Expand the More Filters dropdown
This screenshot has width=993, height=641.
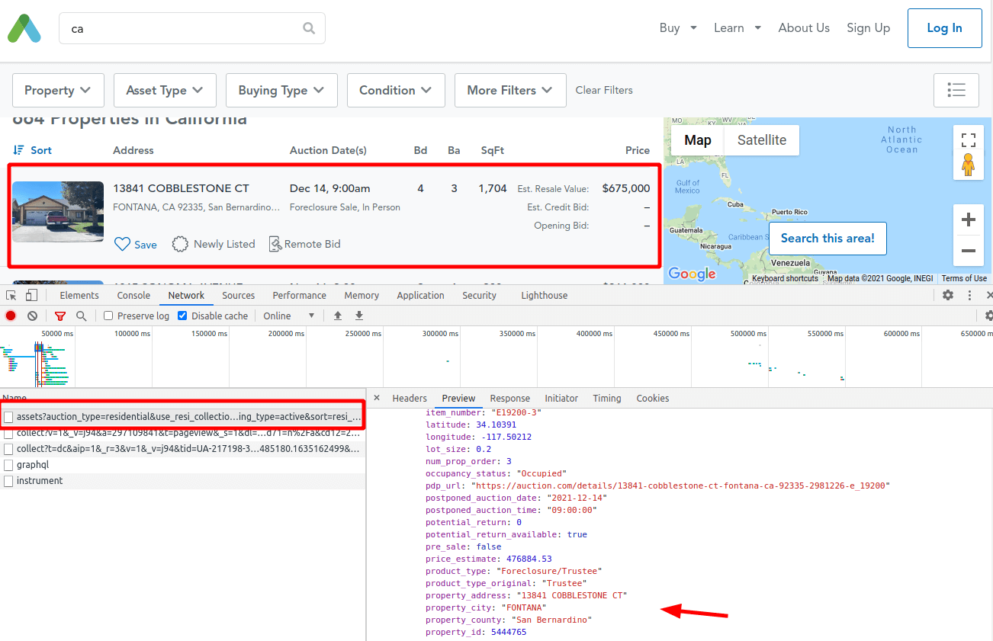(x=509, y=90)
